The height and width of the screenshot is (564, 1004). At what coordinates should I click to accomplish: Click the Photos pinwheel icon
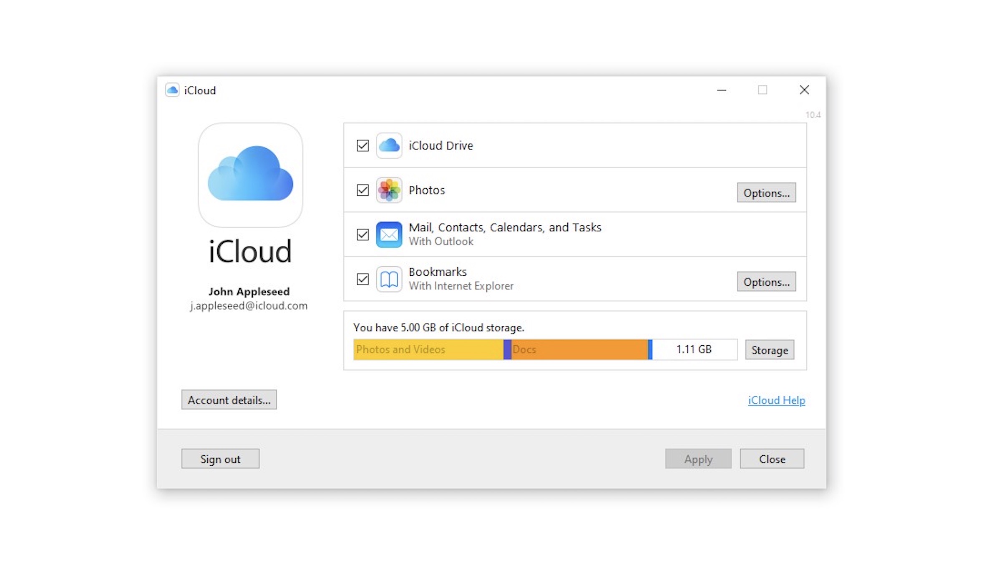click(x=389, y=190)
